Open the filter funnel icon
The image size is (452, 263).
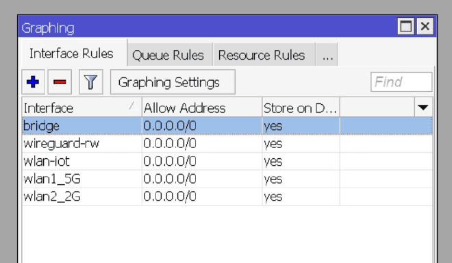(x=91, y=82)
